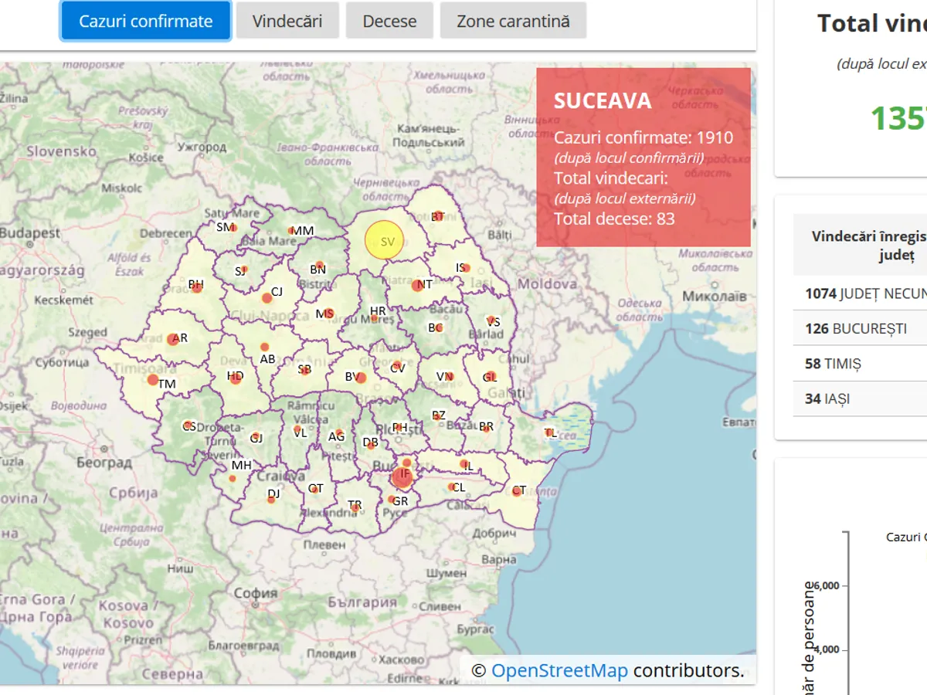Screen dimensions: 927x695
Task: Switch to the Cazuri confirmate tab
Action: point(145,21)
